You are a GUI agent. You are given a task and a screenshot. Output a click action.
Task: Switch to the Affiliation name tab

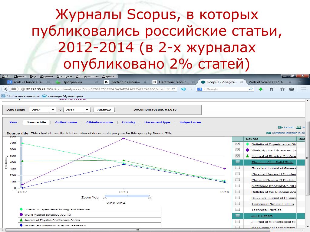99,122
